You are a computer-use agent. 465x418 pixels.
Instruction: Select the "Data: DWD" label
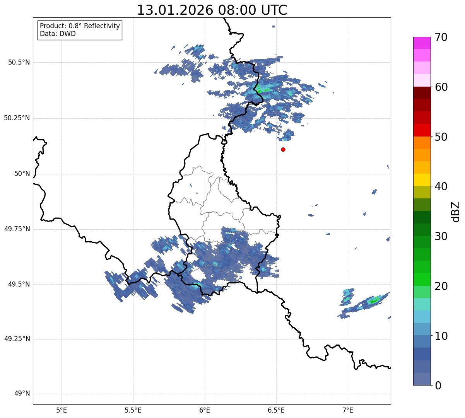(x=58, y=34)
